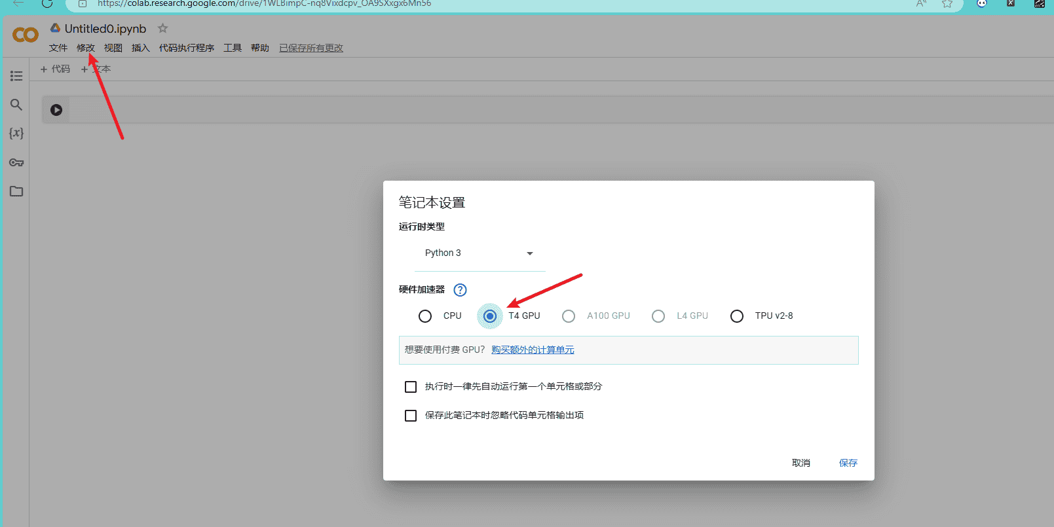Screen dimensions: 1054x527
Task: Open the variables {x} panel
Action: pyautogui.click(x=16, y=133)
